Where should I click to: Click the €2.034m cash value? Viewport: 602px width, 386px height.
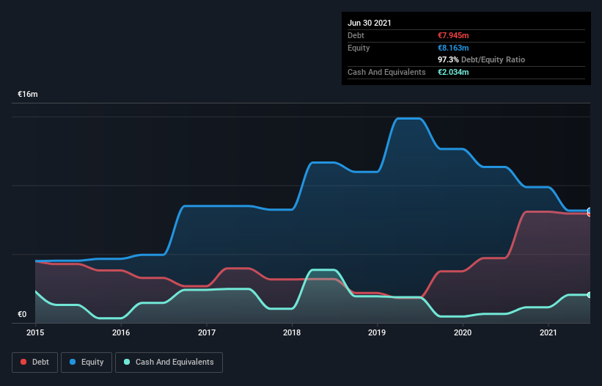pyautogui.click(x=453, y=72)
